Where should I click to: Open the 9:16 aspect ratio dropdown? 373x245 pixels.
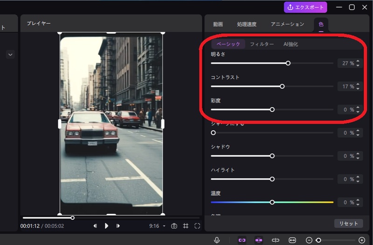[x=157, y=226]
